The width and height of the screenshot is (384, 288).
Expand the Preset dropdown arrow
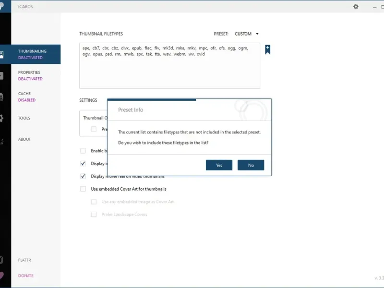click(257, 34)
